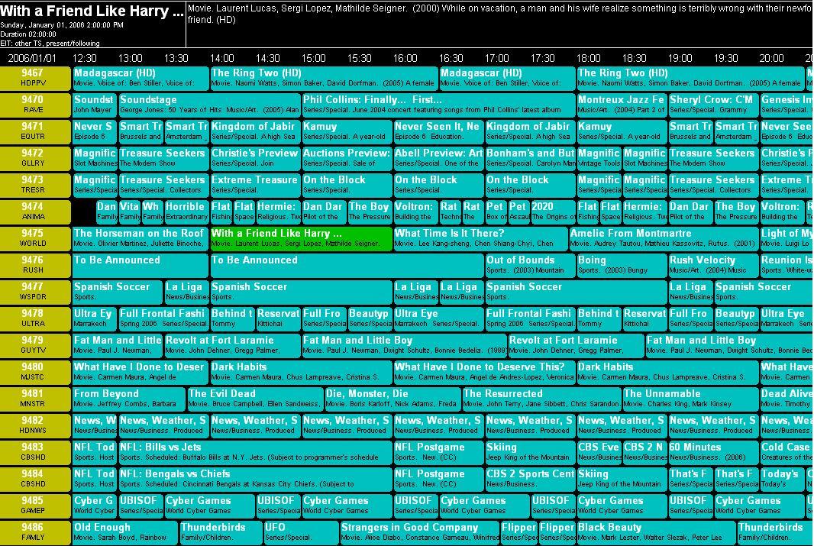
Task: Select channel 9479 GUYTV row header
Action: 35,345
